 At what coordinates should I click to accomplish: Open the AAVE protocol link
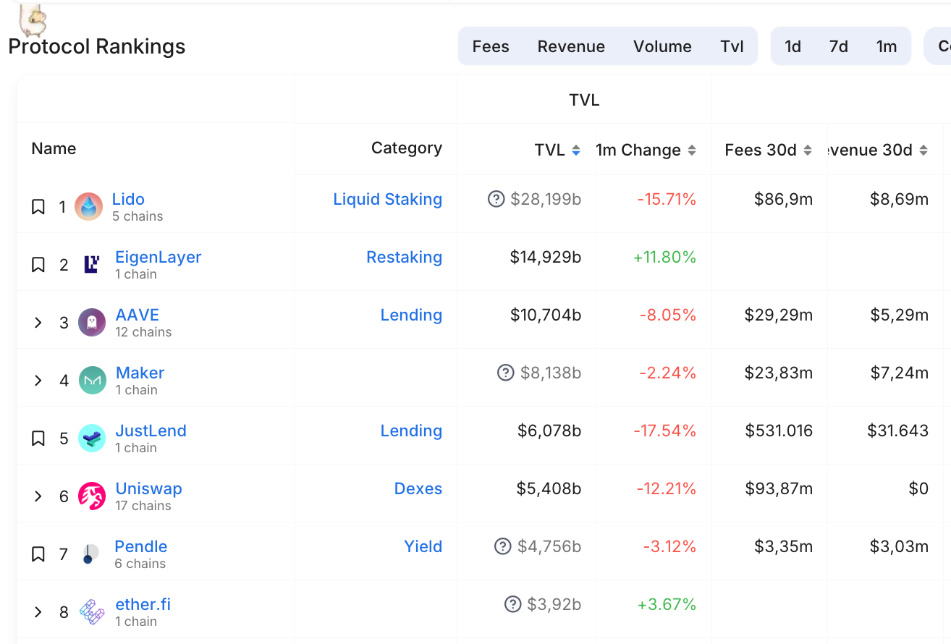click(138, 315)
